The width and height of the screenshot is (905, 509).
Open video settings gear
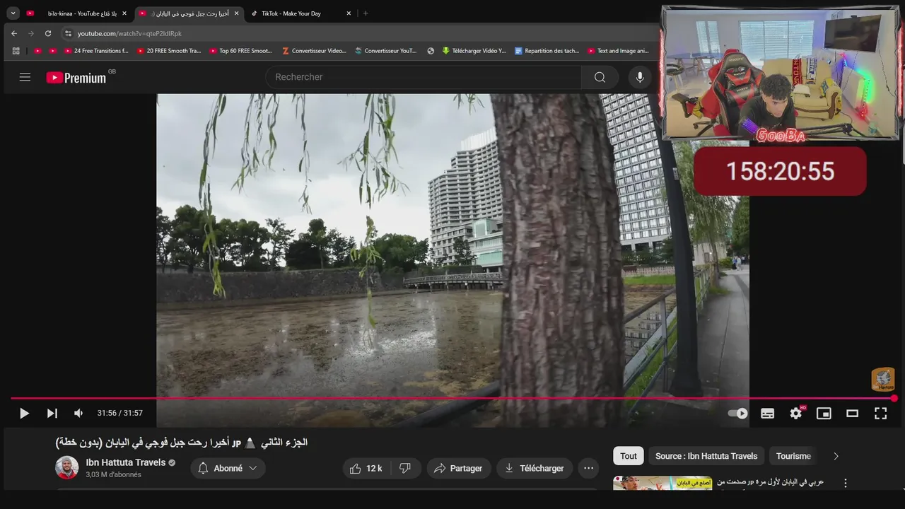click(x=796, y=414)
